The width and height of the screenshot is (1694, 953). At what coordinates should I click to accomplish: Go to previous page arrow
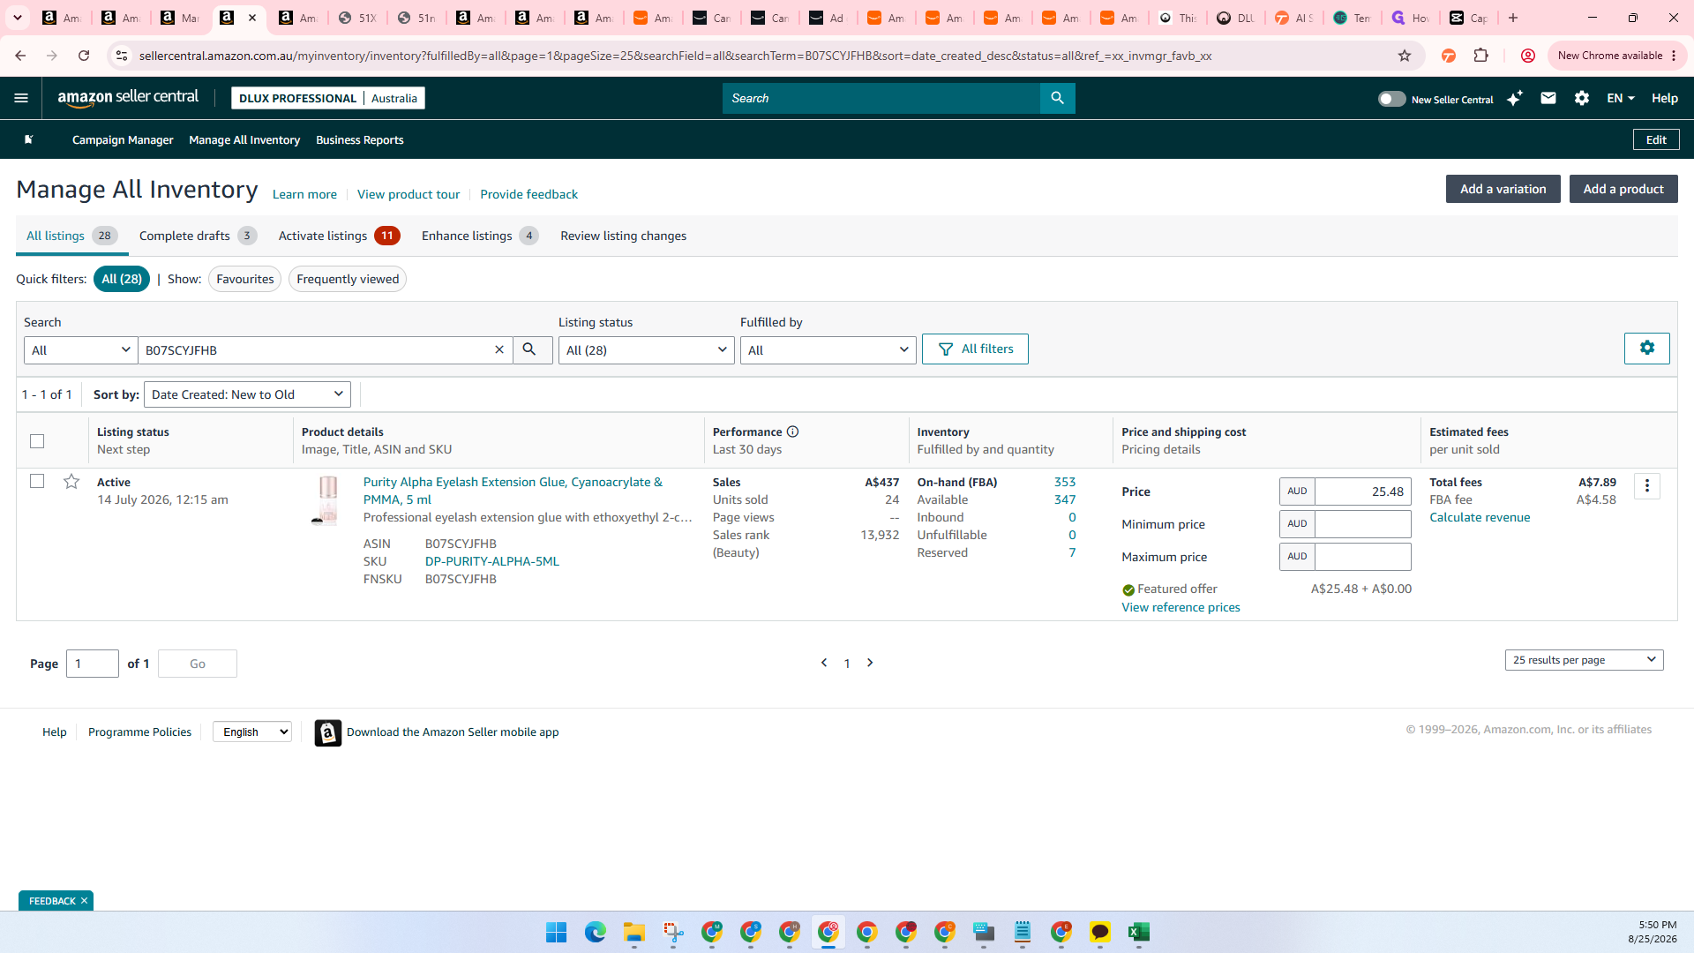click(824, 663)
